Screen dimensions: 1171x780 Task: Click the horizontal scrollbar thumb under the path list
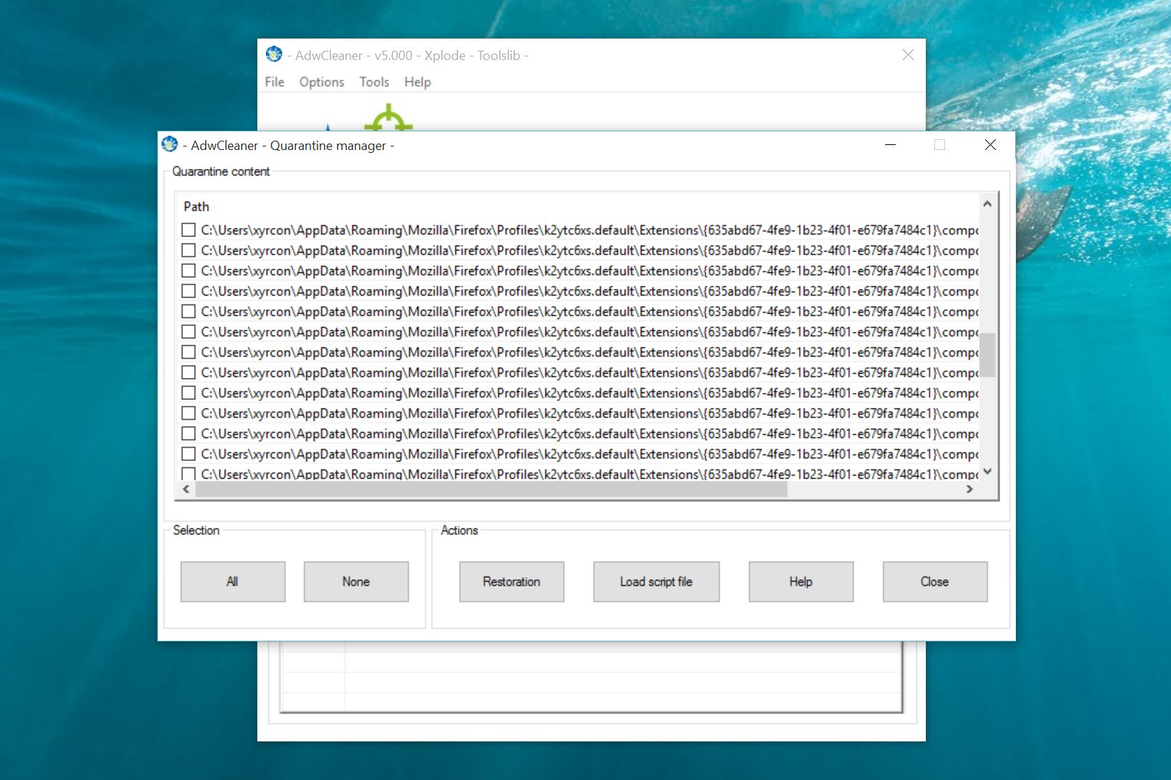pos(491,489)
